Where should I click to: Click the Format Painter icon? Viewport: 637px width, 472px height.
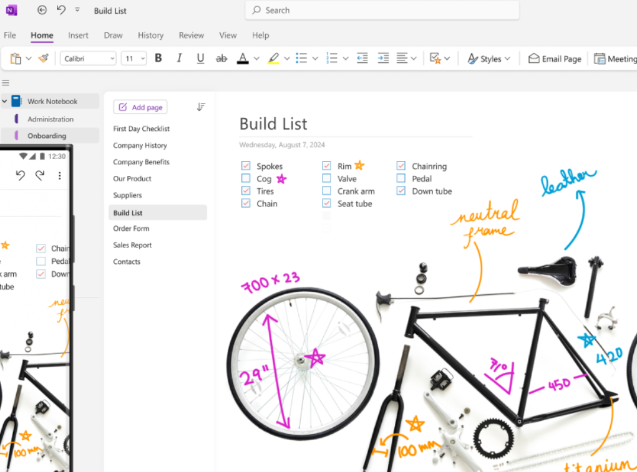[x=43, y=59]
